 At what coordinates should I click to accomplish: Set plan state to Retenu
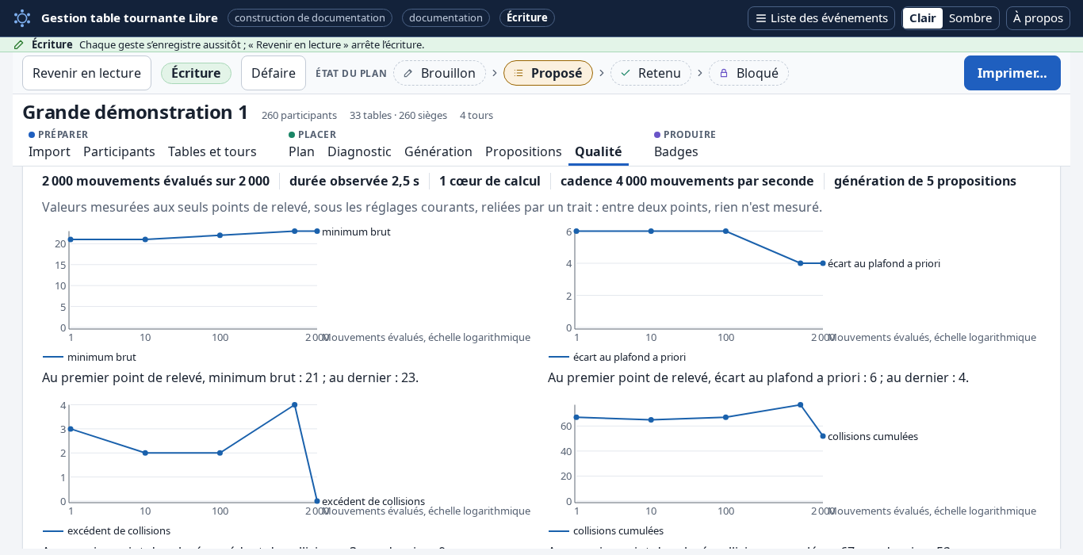coord(650,73)
